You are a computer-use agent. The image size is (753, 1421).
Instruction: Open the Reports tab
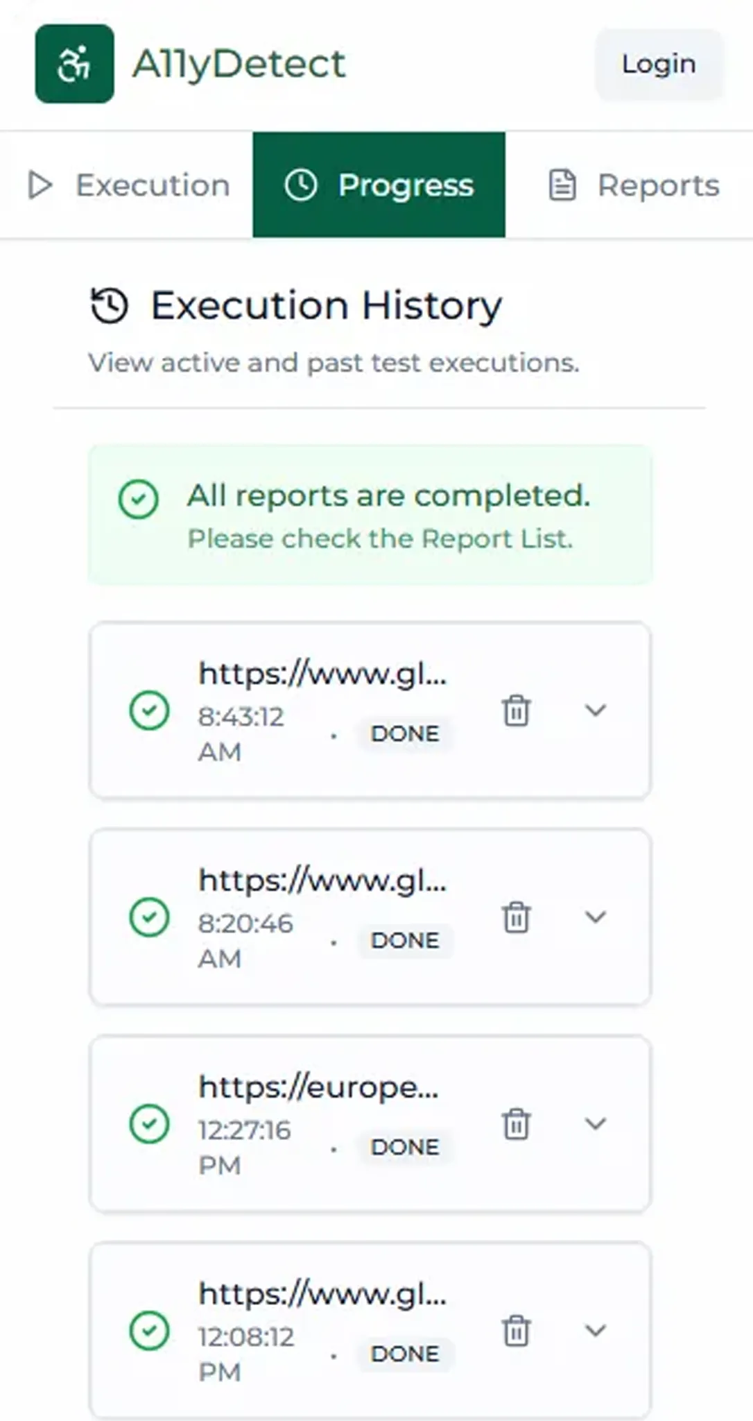pyautogui.click(x=634, y=185)
